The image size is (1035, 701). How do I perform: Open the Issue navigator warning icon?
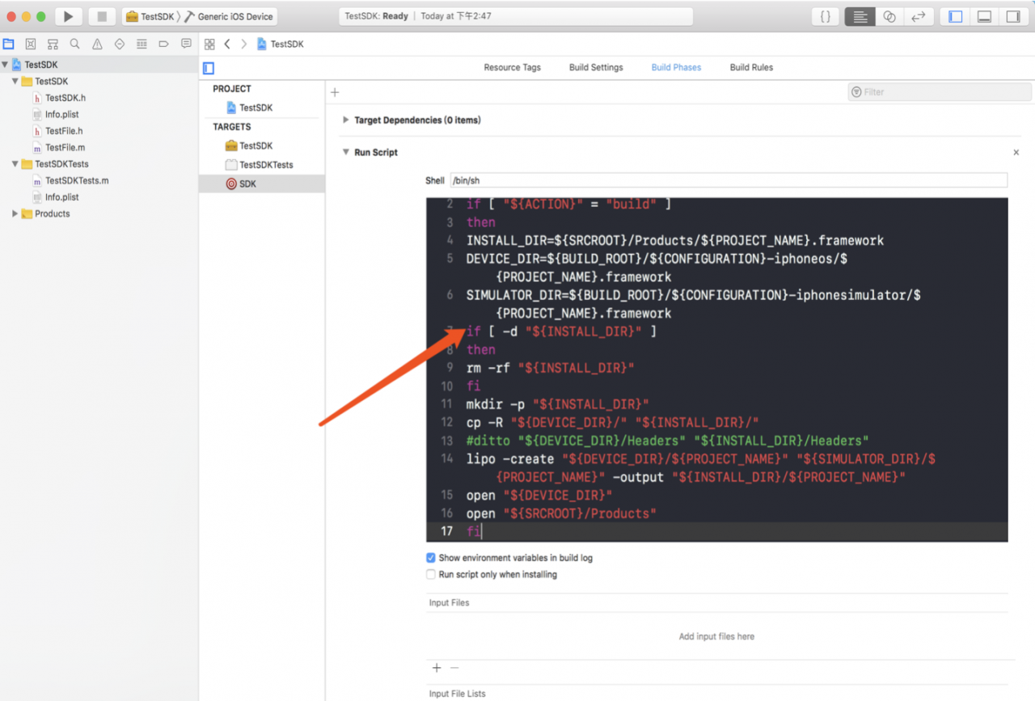pos(97,44)
